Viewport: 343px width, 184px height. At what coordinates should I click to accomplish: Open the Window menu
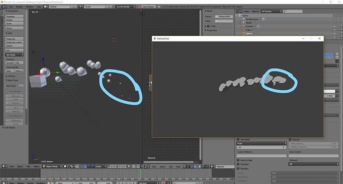point(29,7)
